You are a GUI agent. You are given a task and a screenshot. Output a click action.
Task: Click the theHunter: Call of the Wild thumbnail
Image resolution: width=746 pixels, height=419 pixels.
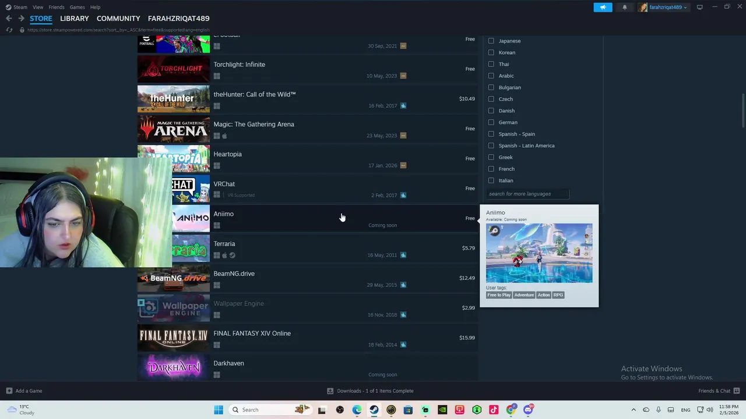[174, 99]
